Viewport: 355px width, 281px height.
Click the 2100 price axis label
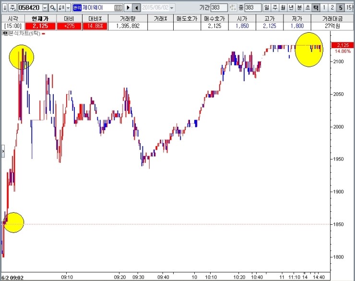click(338, 61)
